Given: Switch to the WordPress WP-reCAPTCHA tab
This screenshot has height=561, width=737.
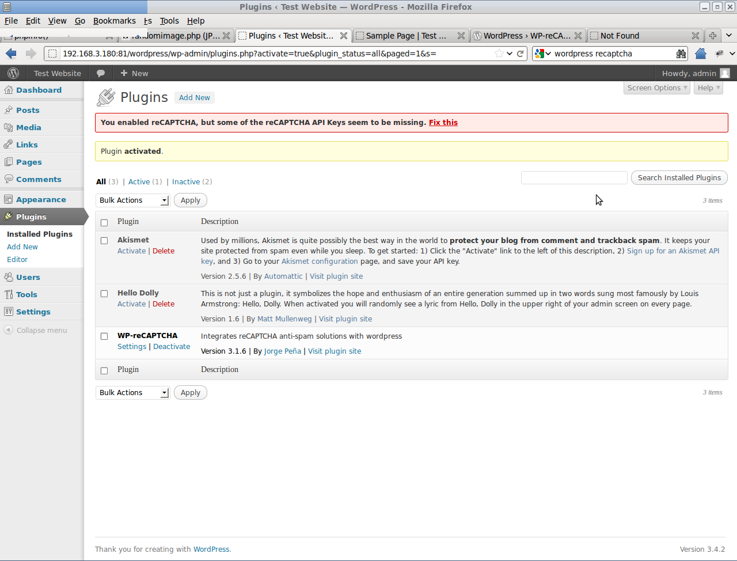Looking at the screenshot, I should click(x=527, y=36).
